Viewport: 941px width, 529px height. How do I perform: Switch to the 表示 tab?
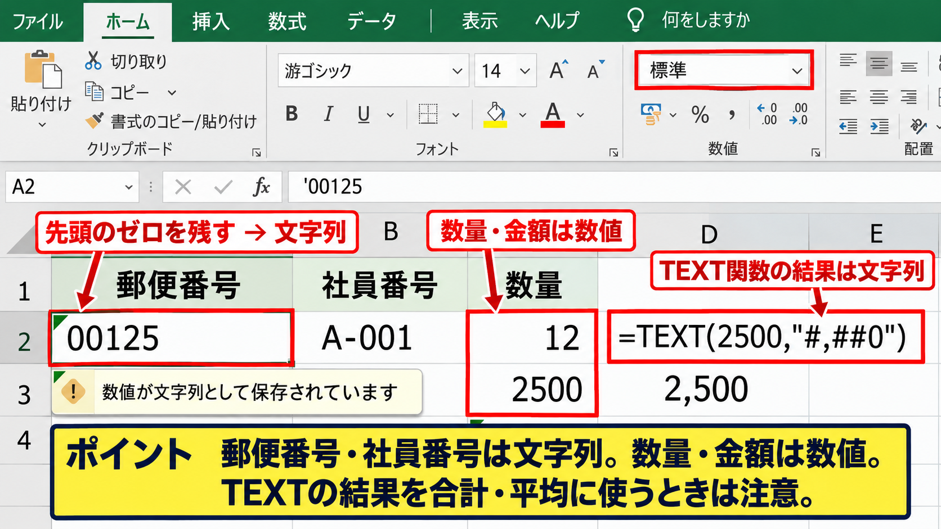coord(480,21)
